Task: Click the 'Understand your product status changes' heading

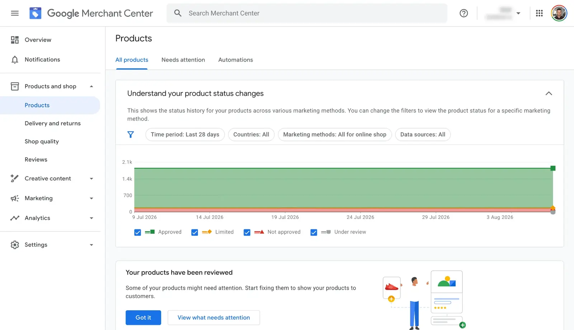Action: [x=196, y=94]
